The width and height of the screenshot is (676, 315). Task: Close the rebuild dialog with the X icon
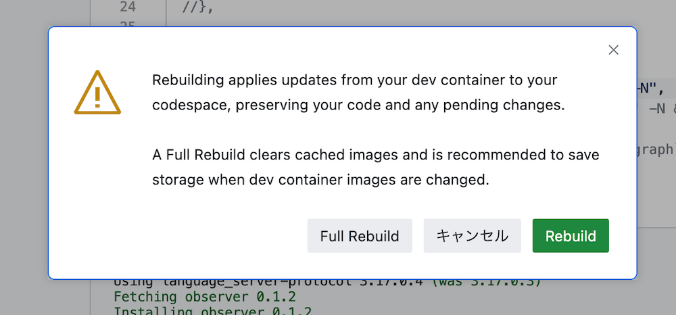[613, 50]
